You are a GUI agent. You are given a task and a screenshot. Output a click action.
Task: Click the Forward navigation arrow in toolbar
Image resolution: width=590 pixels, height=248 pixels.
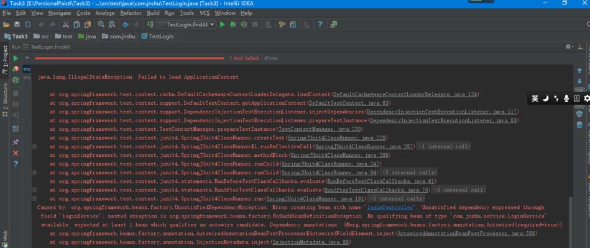136,25
